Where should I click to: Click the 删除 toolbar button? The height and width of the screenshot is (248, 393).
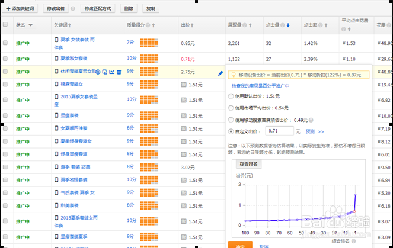pyautogui.click(x=129, y=8)
